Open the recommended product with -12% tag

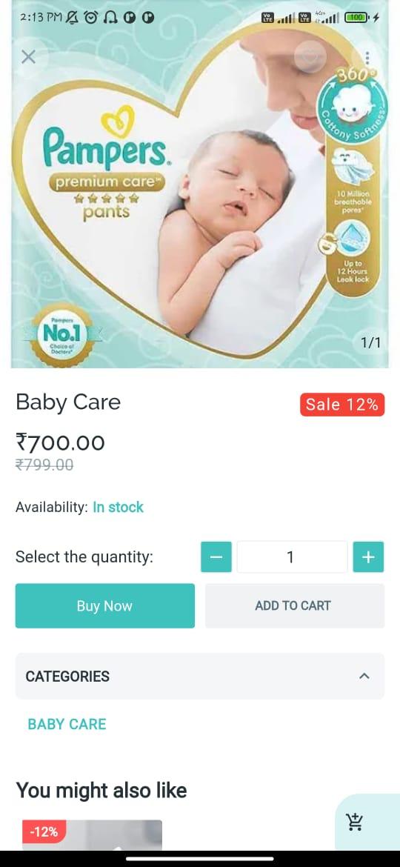[92, 834]
